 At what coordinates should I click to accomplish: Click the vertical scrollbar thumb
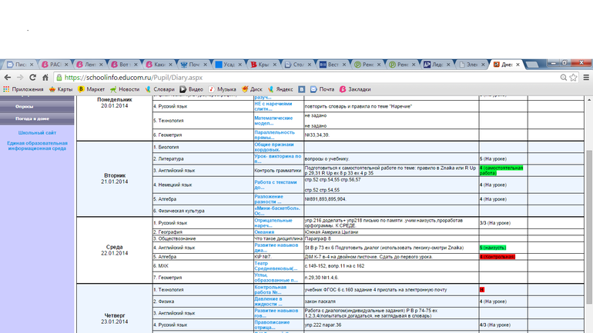tap(589, 227)
